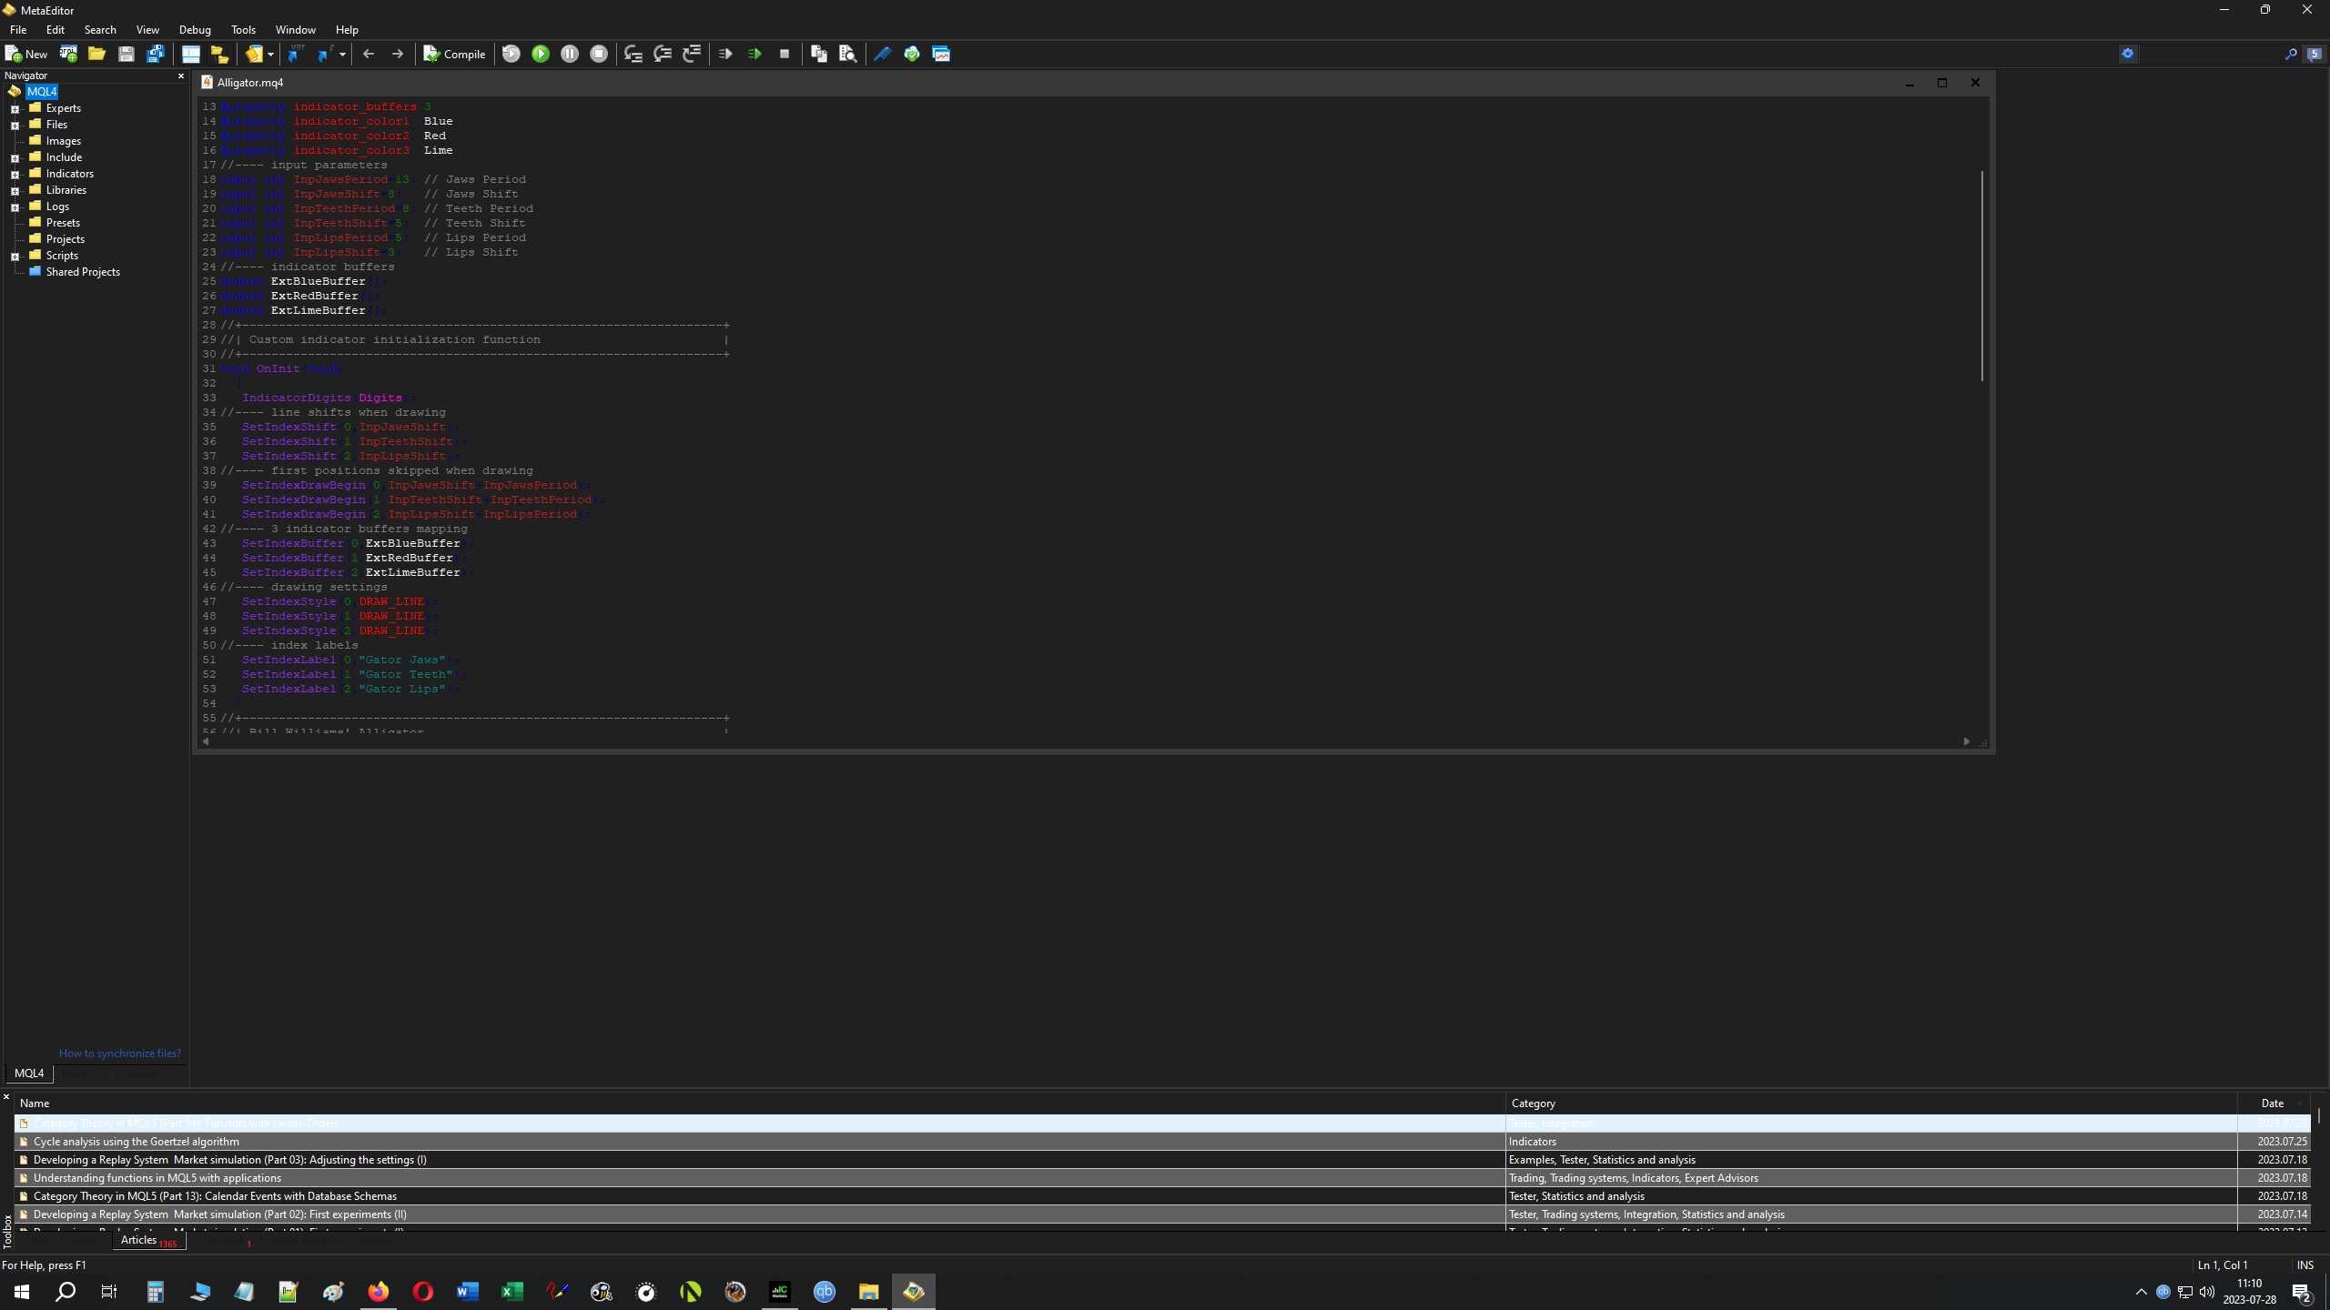
Task: Open Firefox from the taskbar
Action: click(x=379, y=1292)
